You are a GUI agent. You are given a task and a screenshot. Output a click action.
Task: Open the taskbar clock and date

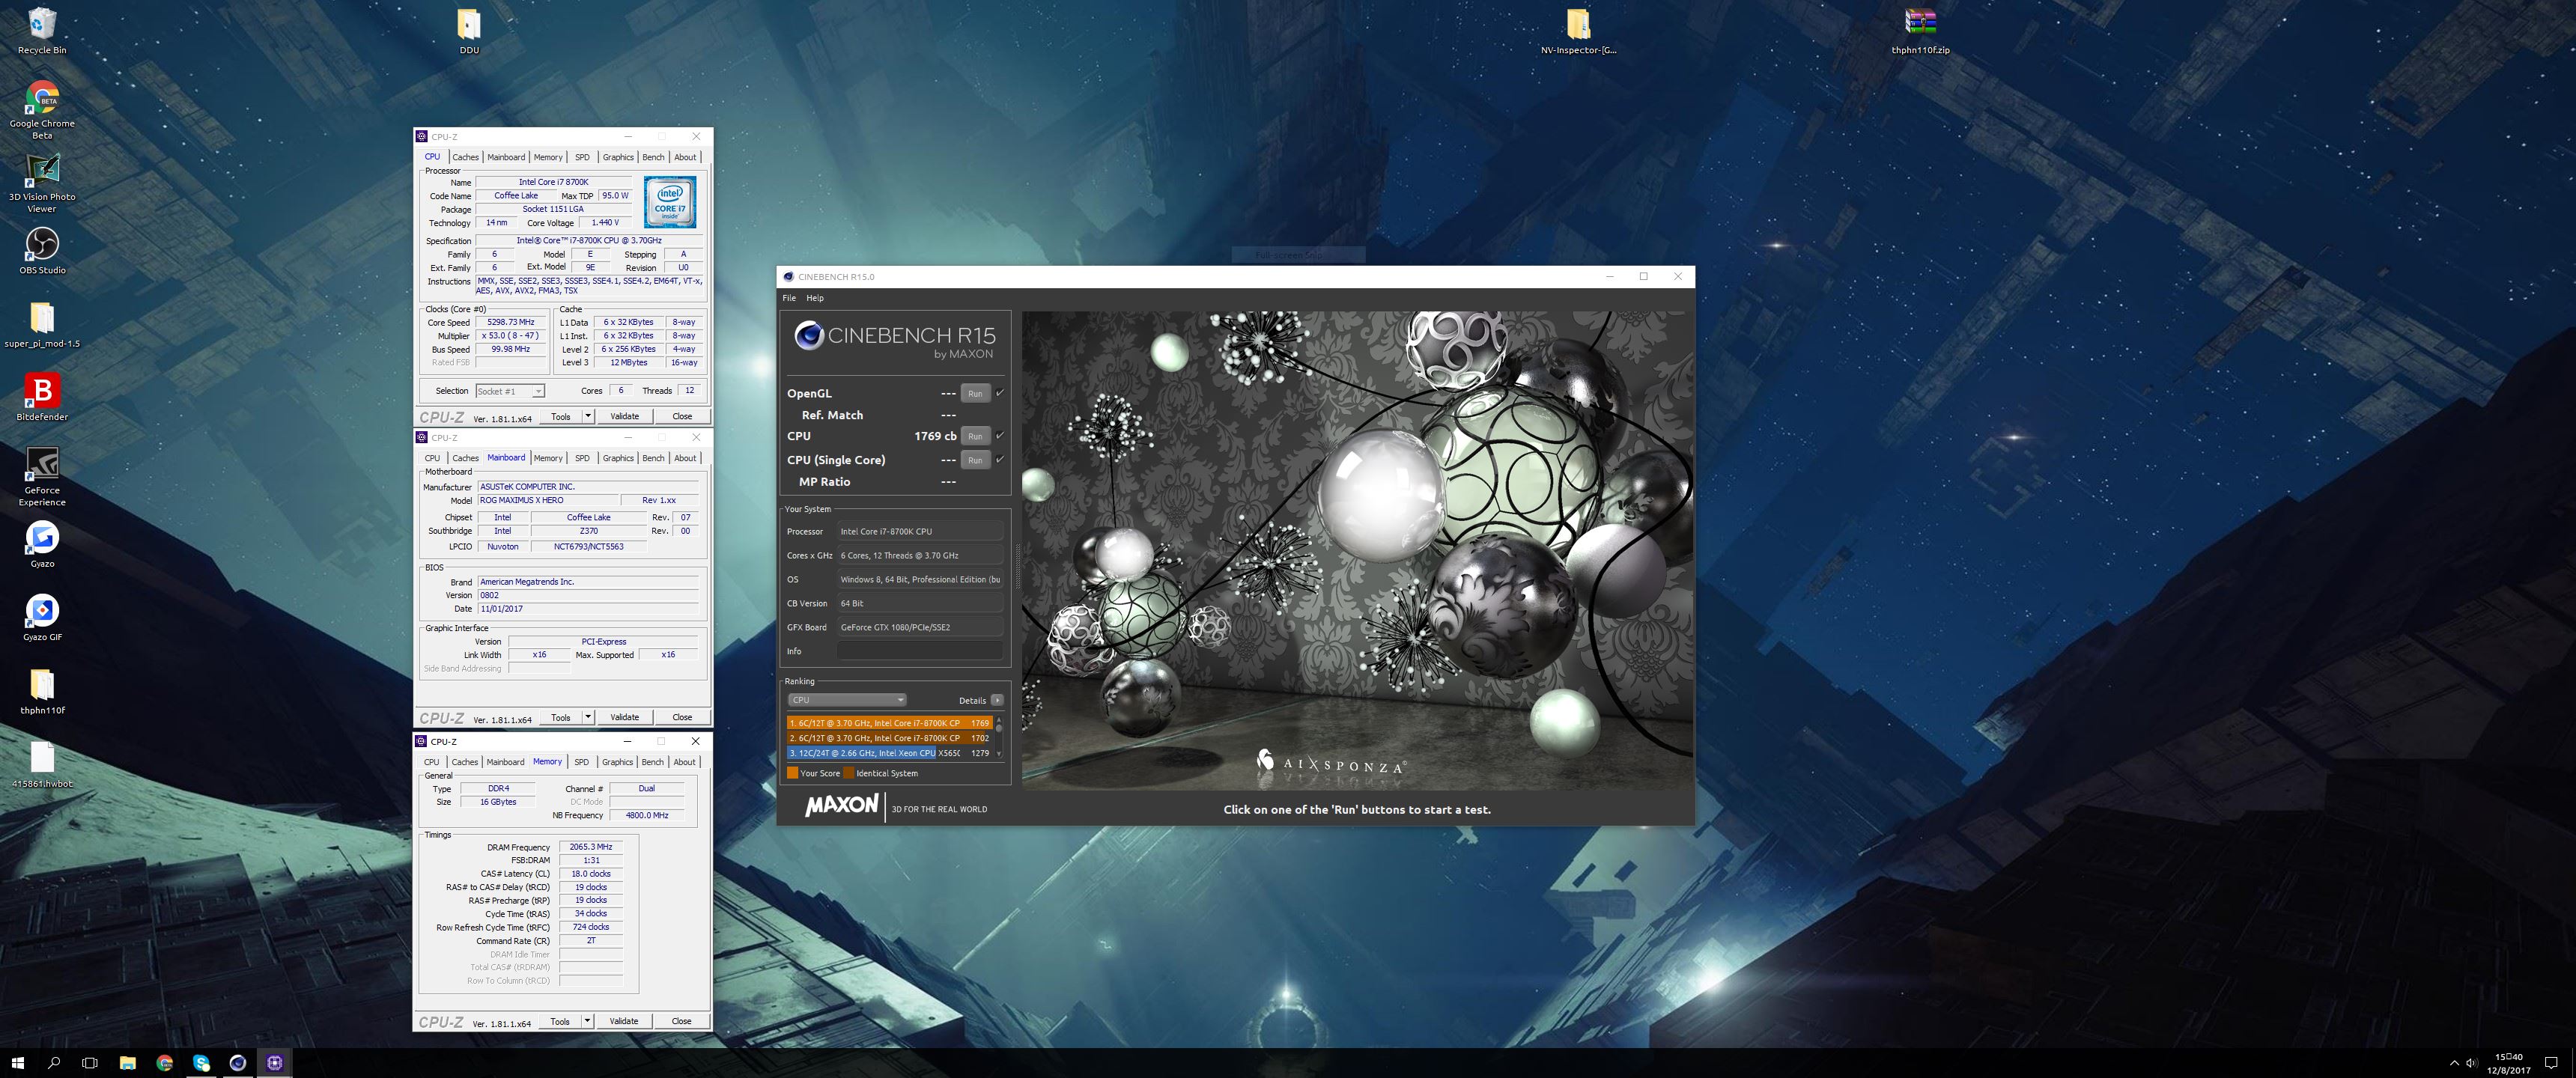(2509, 1063)
